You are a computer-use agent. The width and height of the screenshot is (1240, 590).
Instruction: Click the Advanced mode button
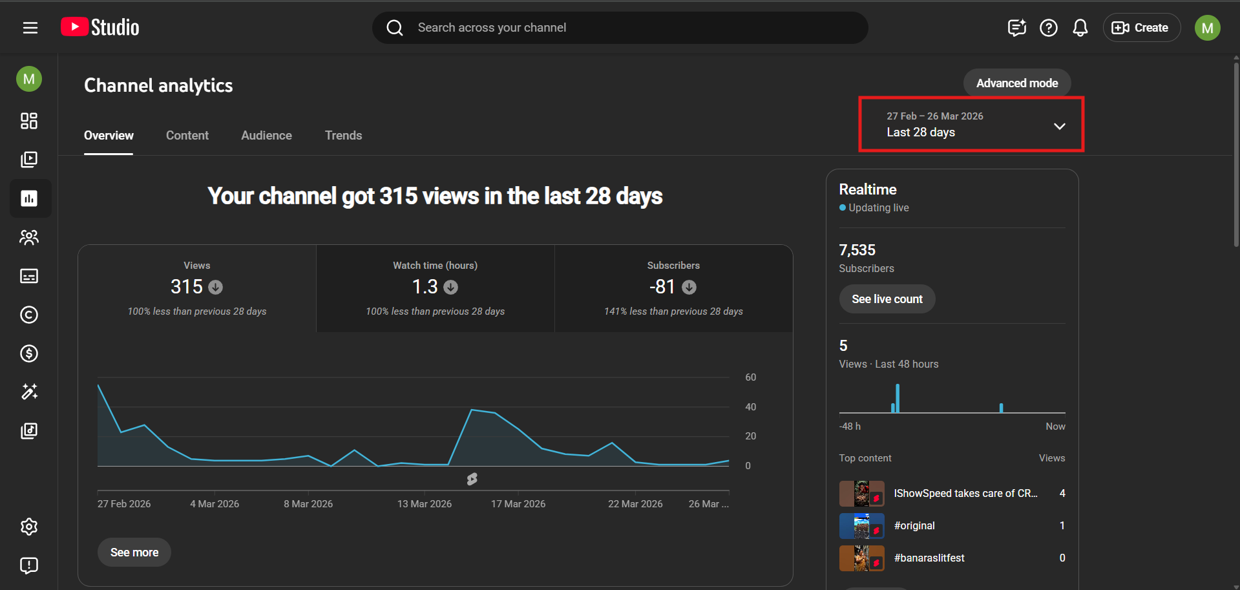pos(1016,83)
